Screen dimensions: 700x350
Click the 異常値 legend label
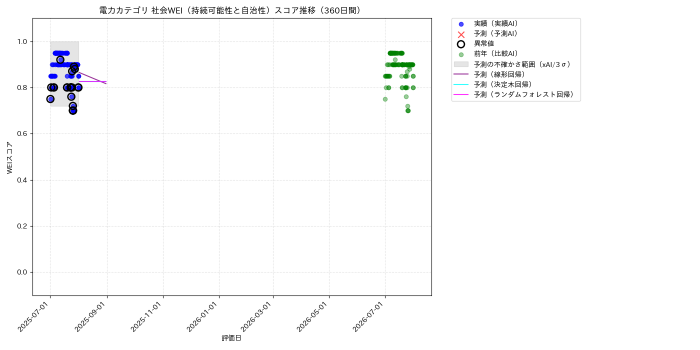(484, 43)
